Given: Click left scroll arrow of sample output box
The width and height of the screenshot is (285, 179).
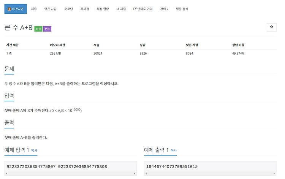Looking at the screenshot, I should tap(146, 174).
